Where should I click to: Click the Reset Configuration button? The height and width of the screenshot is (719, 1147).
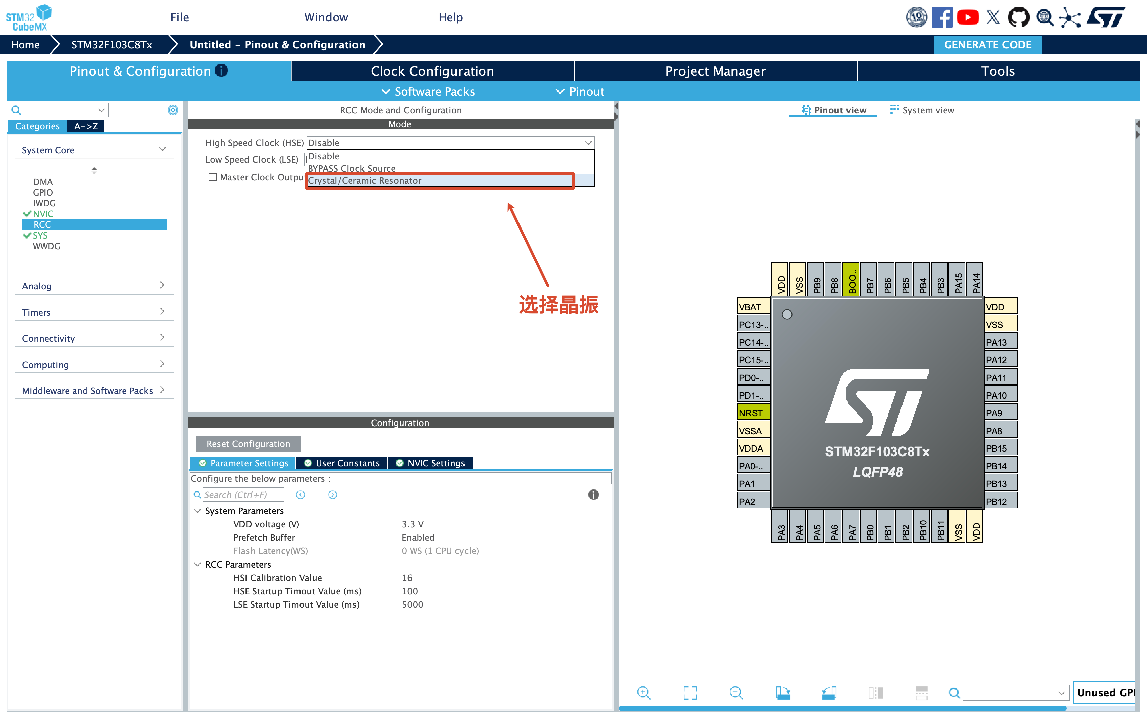pyautogui.click(x=248, y=444)
